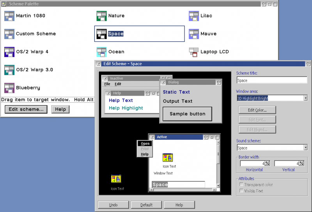Click Static Text in Dialog preview
This screenshot has height=212, width=312.
click(x=176, y=92)
